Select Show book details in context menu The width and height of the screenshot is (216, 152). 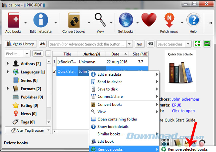[113, 126]
